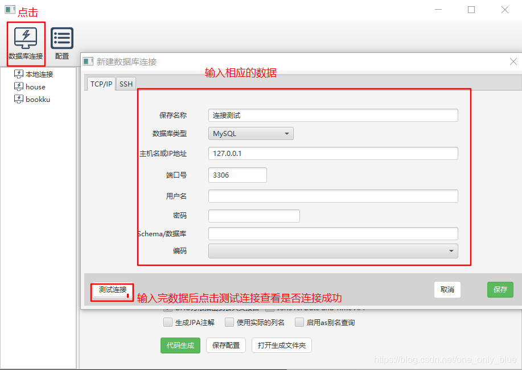Click the 端口号 field showing 3306
Screen dimensions: 522x370
pyautogui.click(x=237, y=175)
